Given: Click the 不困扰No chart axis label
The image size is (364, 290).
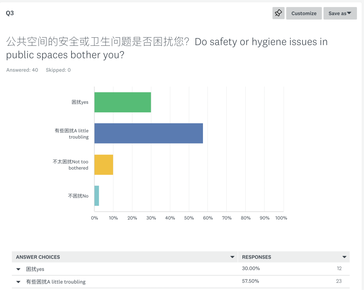Looking at the screenshot, I should (78, 196).
